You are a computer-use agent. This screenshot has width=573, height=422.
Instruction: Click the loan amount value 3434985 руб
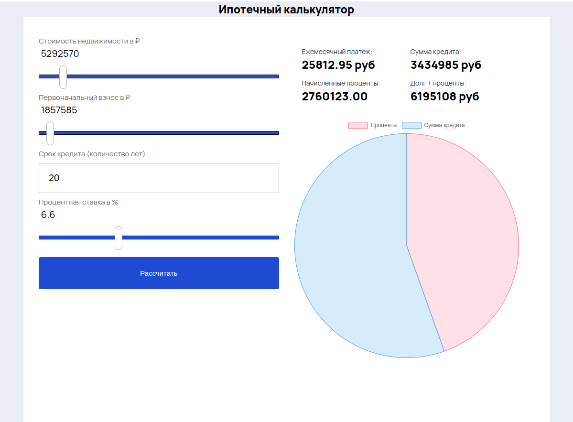445,65
